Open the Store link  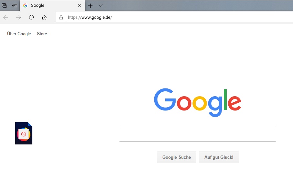click(x=42, y=34)
